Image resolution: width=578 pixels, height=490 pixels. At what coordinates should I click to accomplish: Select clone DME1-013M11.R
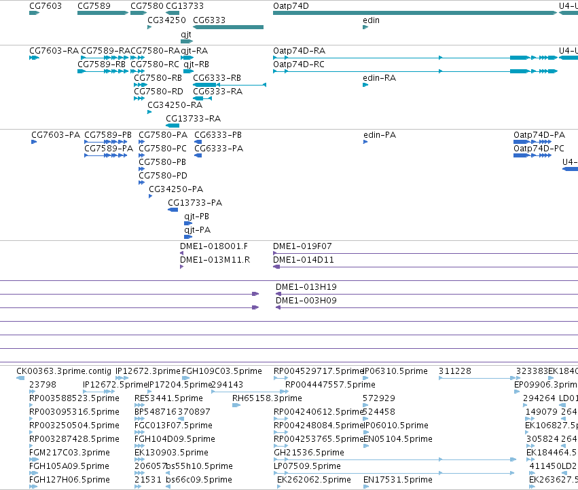(215, 260)
